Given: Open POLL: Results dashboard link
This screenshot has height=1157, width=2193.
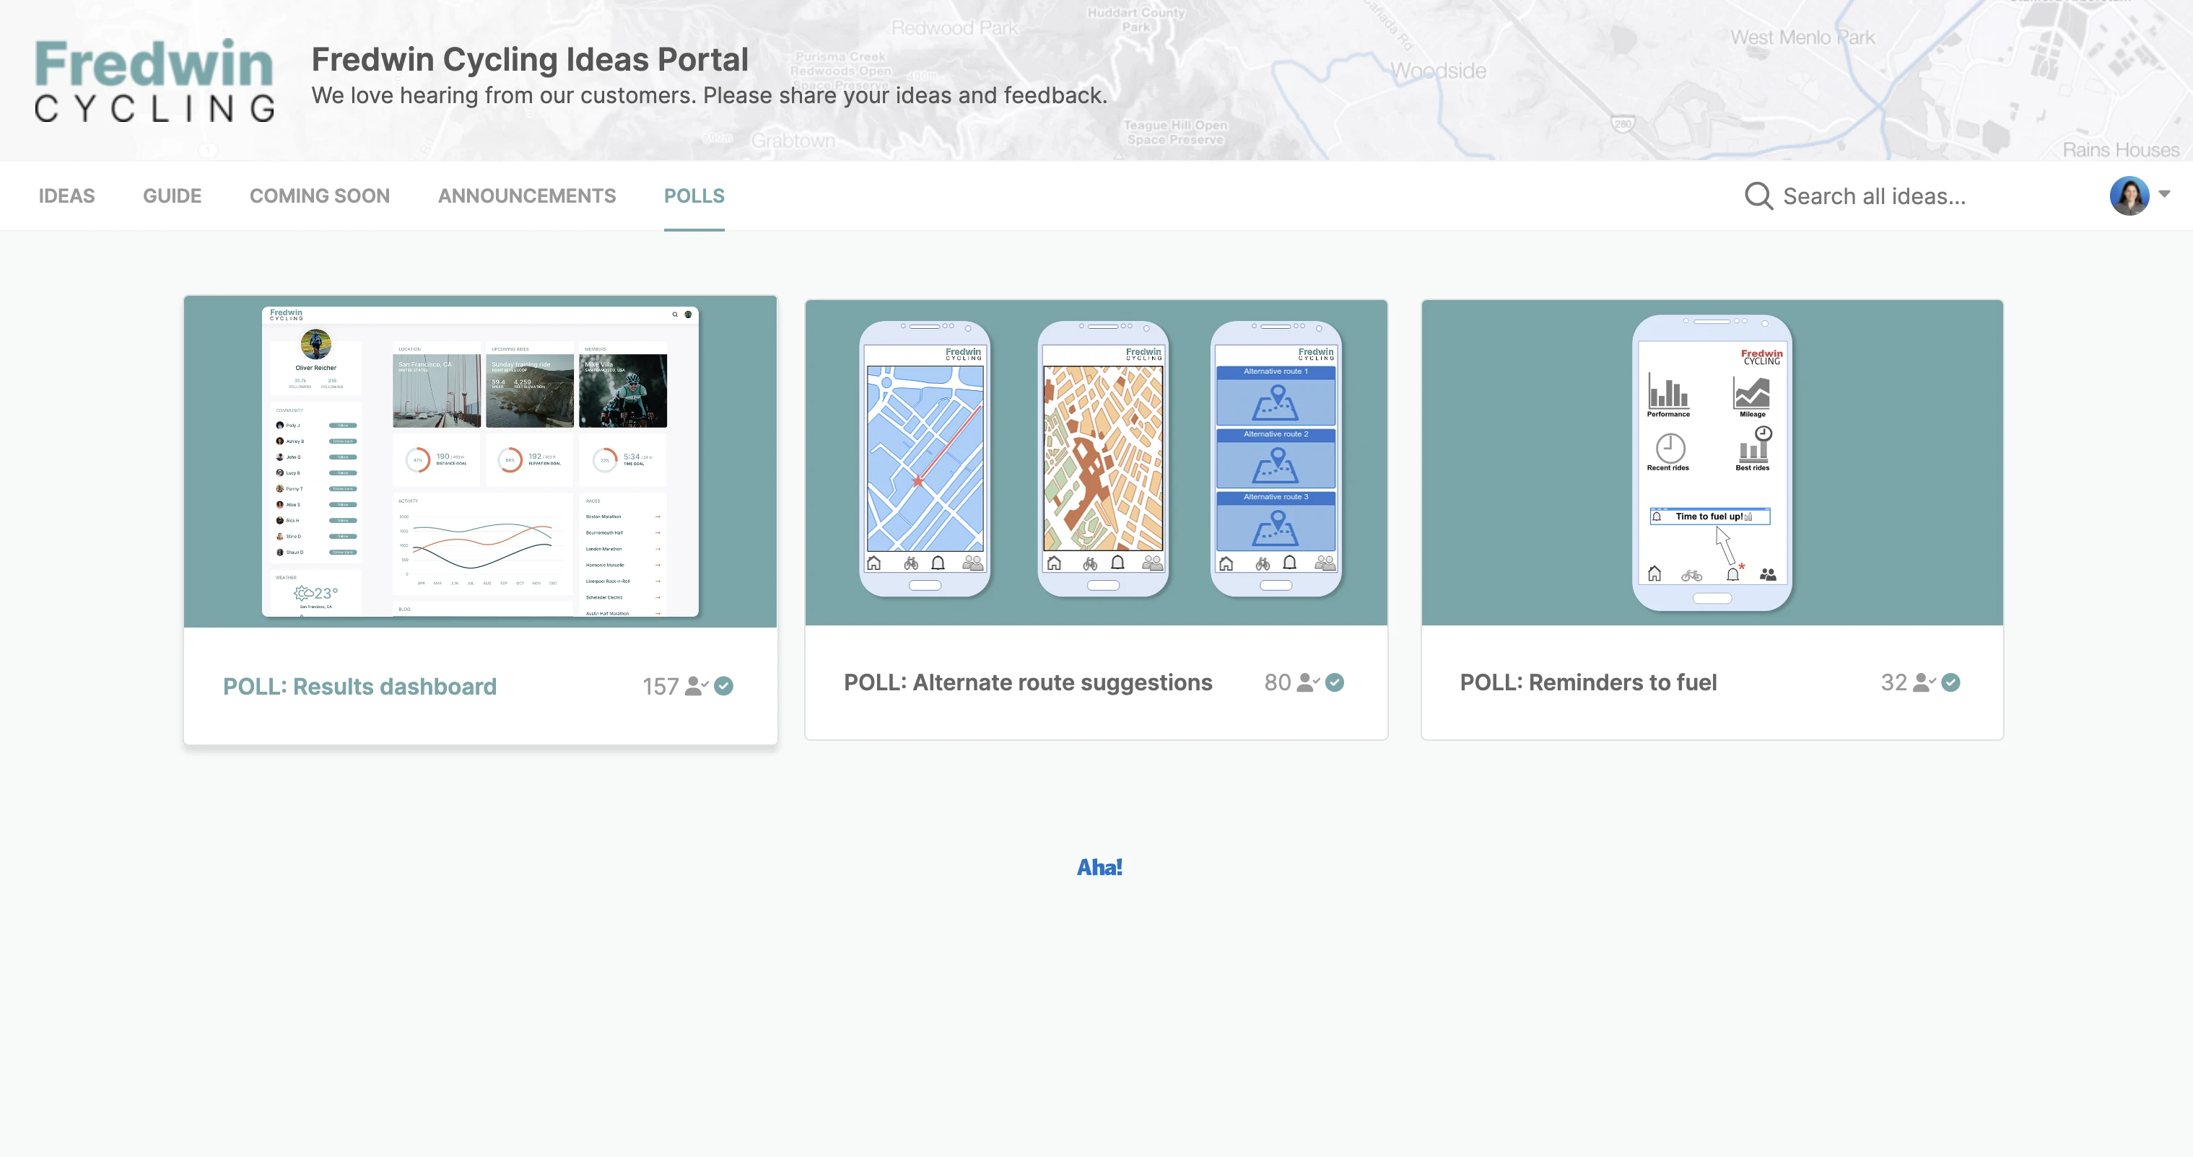Looking at the screenshot, I should point(359,687).
